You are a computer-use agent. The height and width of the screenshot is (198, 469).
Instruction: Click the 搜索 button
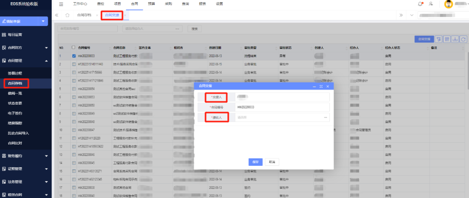coord(195,29)
